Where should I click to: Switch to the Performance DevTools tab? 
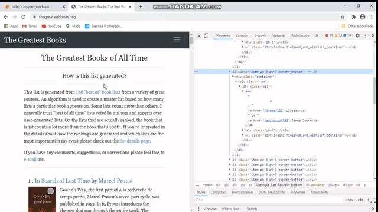click(x=301, y=35)
